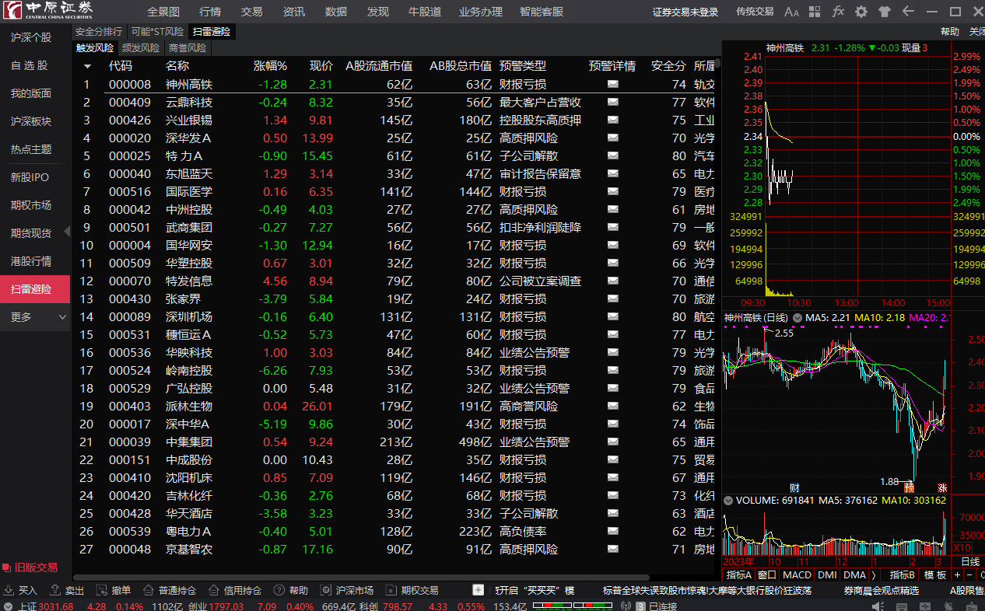985x611 pixels.
Task: Click 帮助 link at top right
Action: pyautogui.click(x=950, y=32)
